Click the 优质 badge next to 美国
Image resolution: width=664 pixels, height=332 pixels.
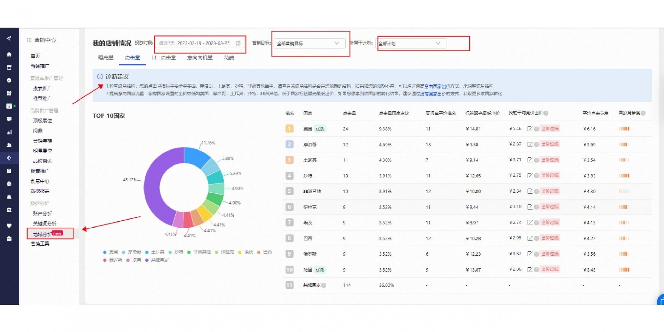pyautogui.click(x=320, y=129)
